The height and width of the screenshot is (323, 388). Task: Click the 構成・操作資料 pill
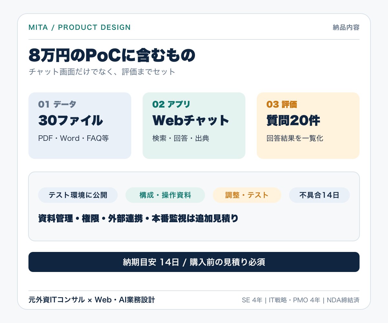click(165, 195)
